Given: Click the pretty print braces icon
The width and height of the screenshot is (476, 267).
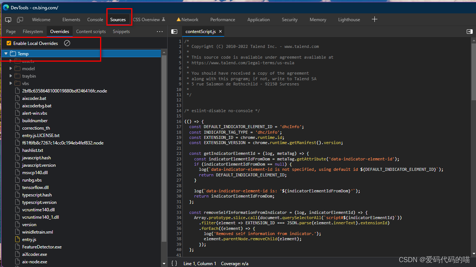Looking at the screenshot, I should pos(174,263).
